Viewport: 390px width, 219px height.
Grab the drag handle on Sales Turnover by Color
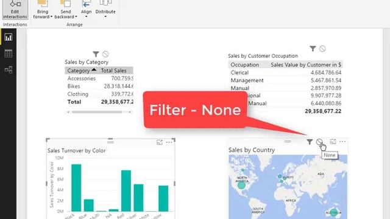111,142
